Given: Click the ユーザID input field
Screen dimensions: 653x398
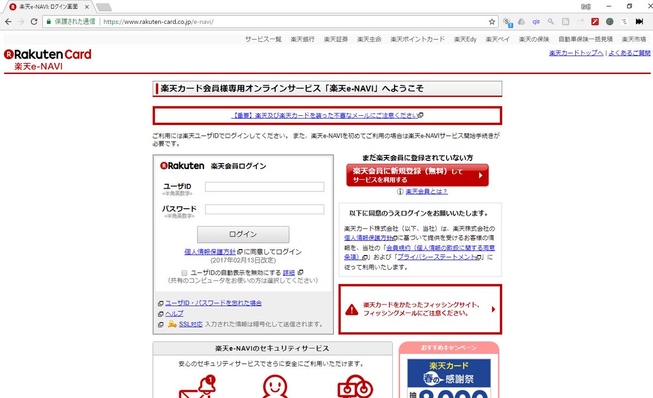Looking at the screenshot, I should click(x=264, y=186).
